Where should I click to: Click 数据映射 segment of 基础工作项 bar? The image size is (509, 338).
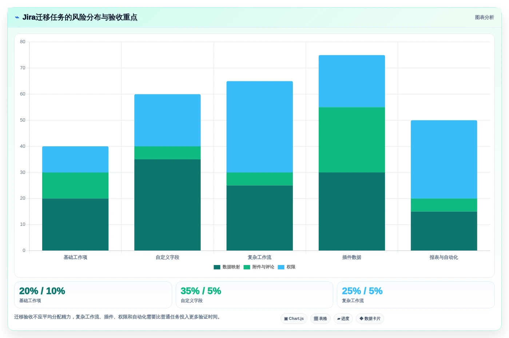(75, 224)
